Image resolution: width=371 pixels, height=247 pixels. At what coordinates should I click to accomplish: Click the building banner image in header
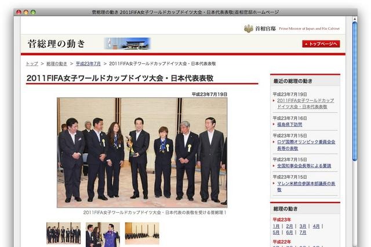point(127,43)
